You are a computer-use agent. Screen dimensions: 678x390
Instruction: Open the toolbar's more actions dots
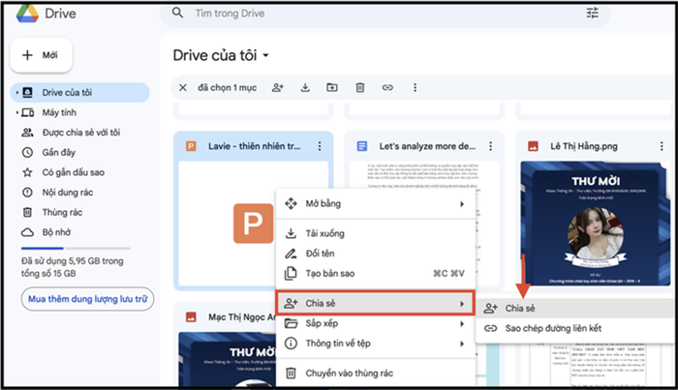416,88
